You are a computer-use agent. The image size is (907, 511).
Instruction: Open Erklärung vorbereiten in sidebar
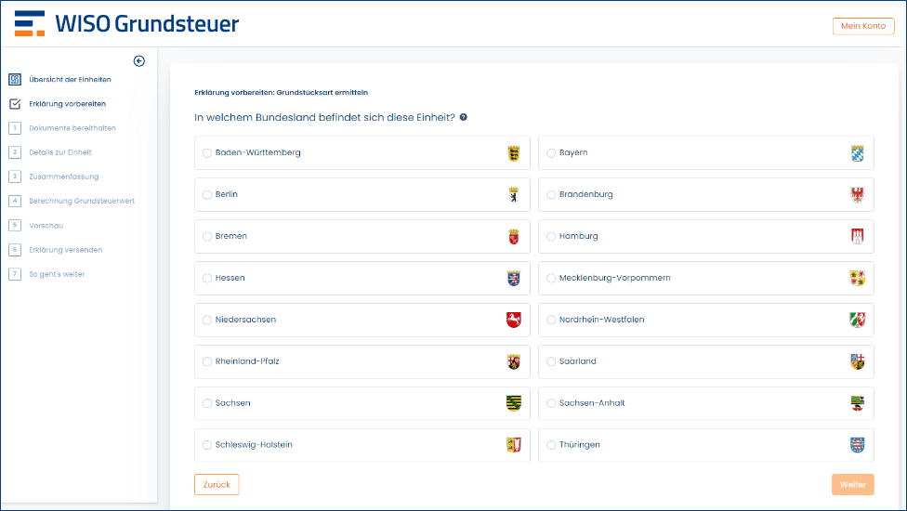(x=67, y=104)
